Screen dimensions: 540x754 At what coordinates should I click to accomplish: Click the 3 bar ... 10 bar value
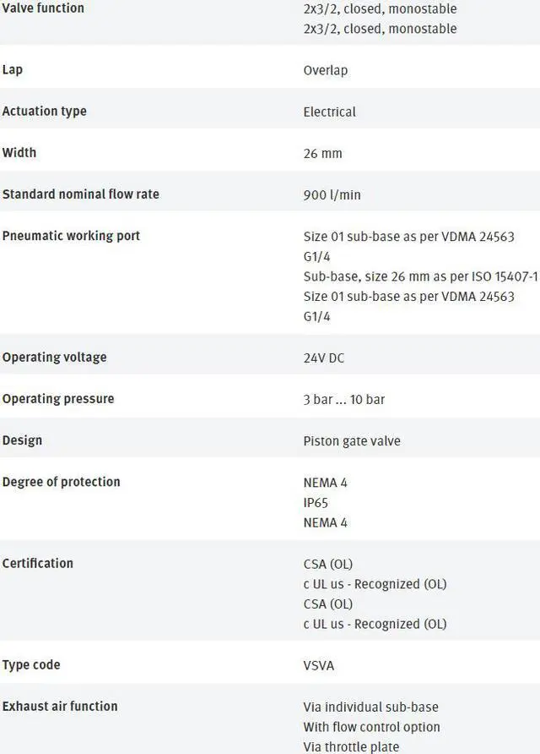coord(343,400)
